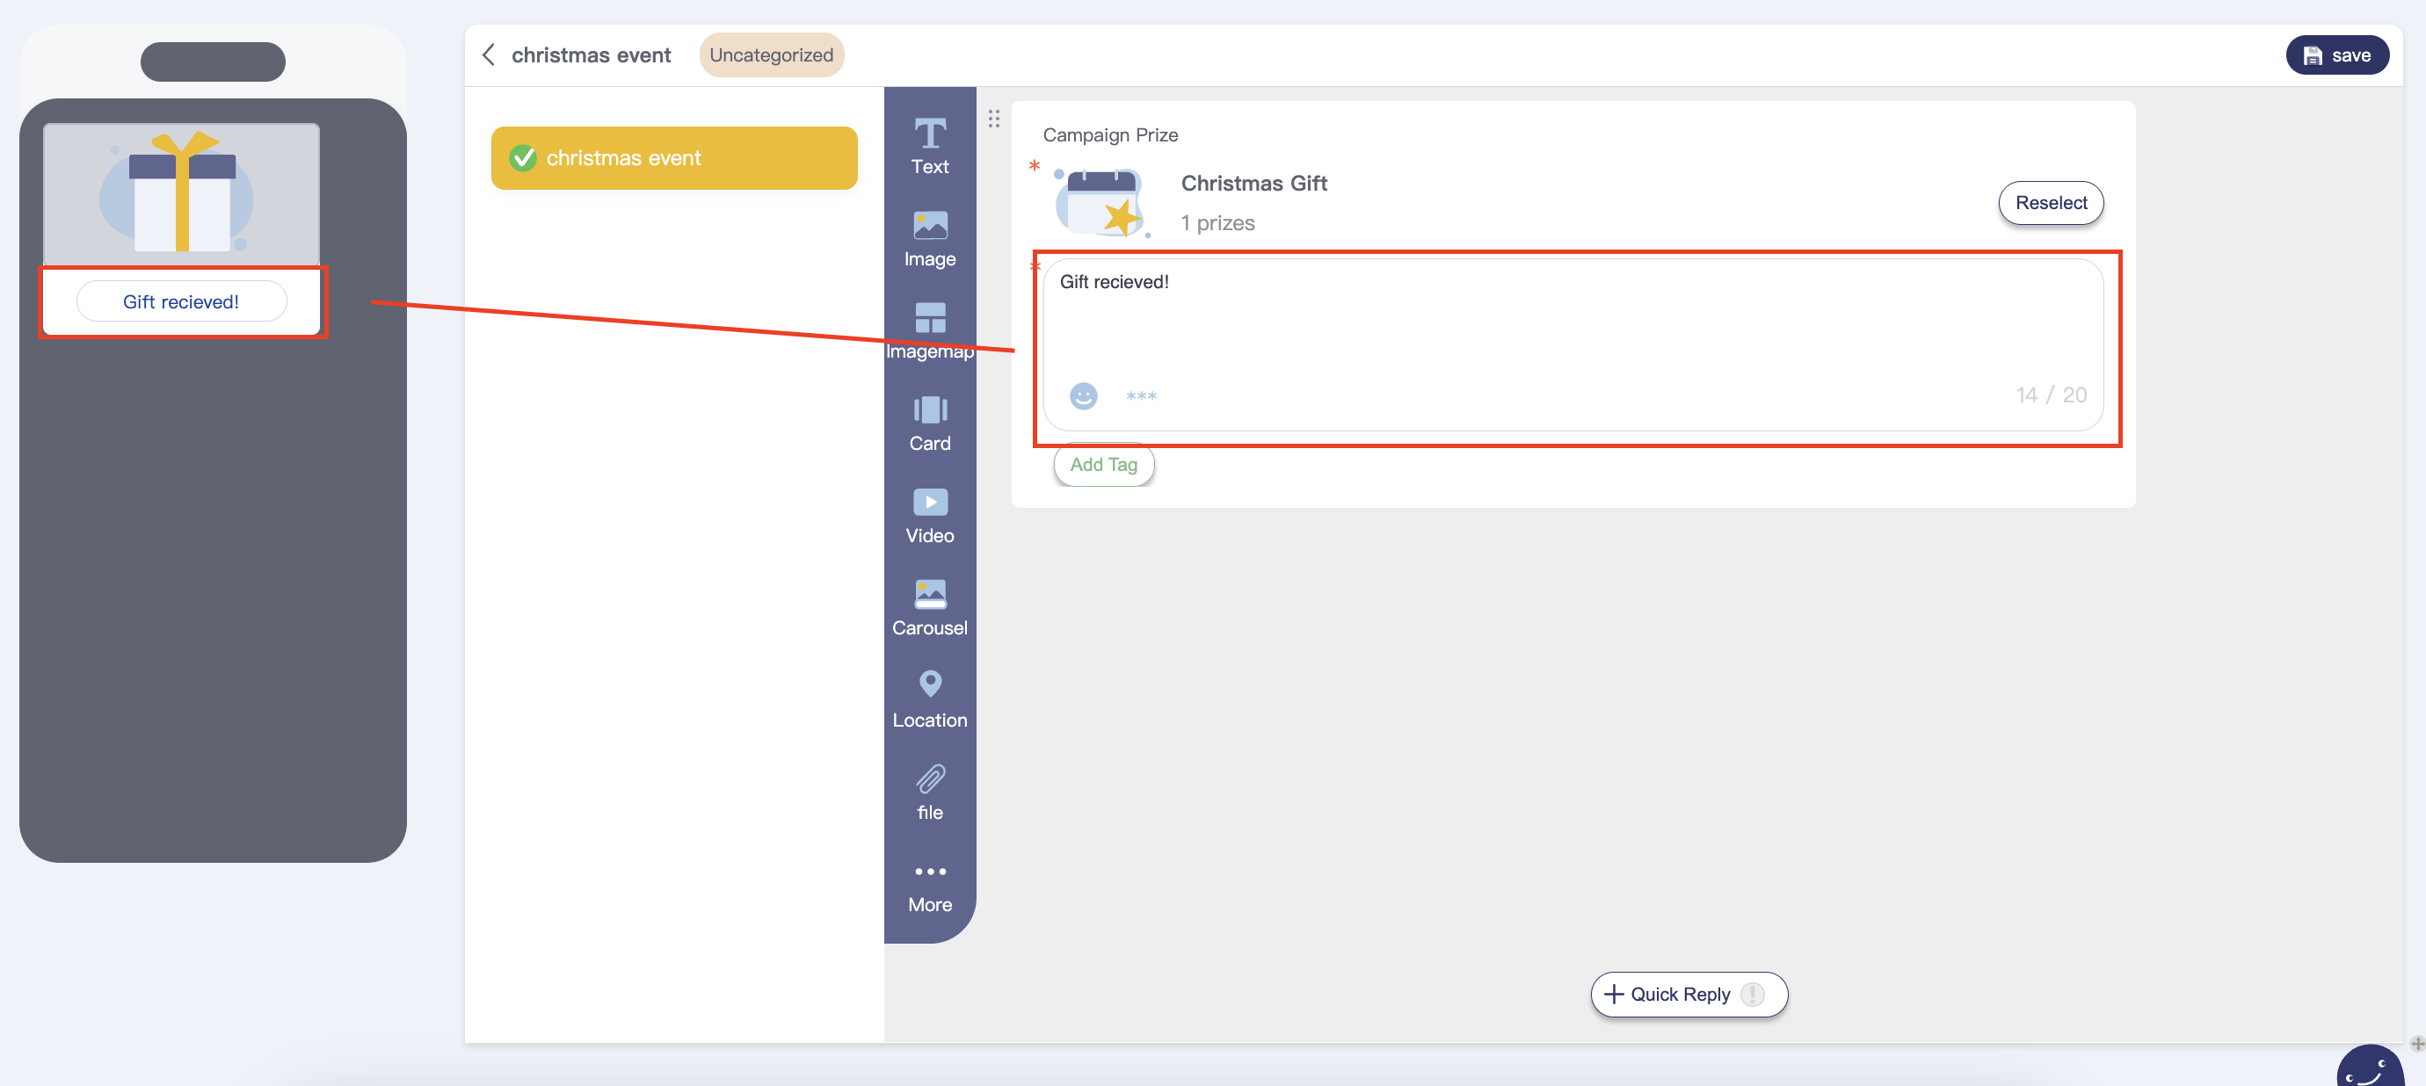Select the Text message tool
This screenshot has width=2426, height=1086.
click(930, 146)
